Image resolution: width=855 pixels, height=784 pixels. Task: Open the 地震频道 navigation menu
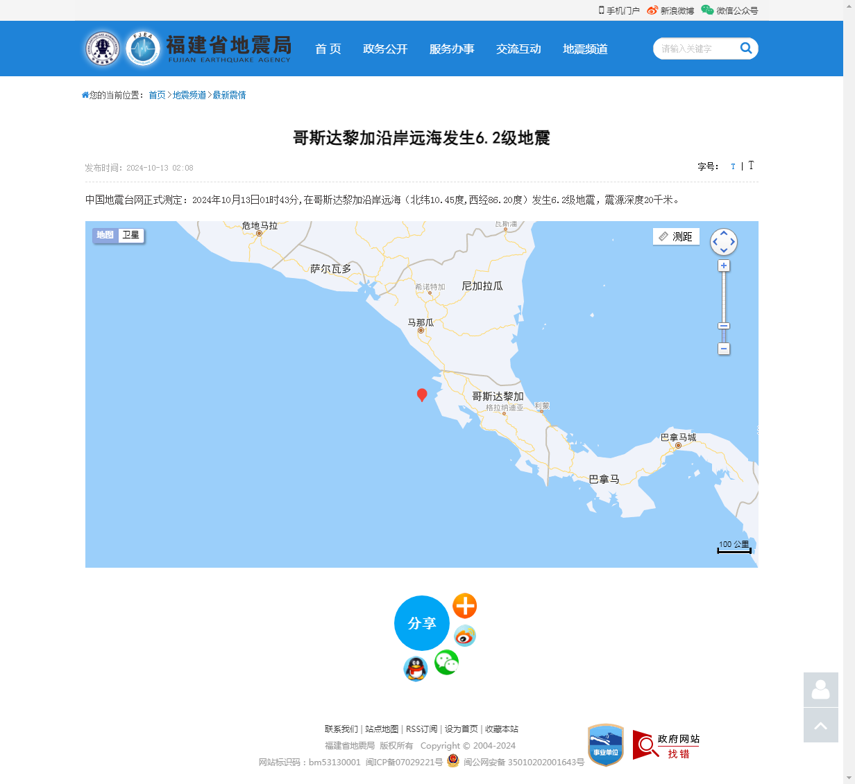point(585,49)
